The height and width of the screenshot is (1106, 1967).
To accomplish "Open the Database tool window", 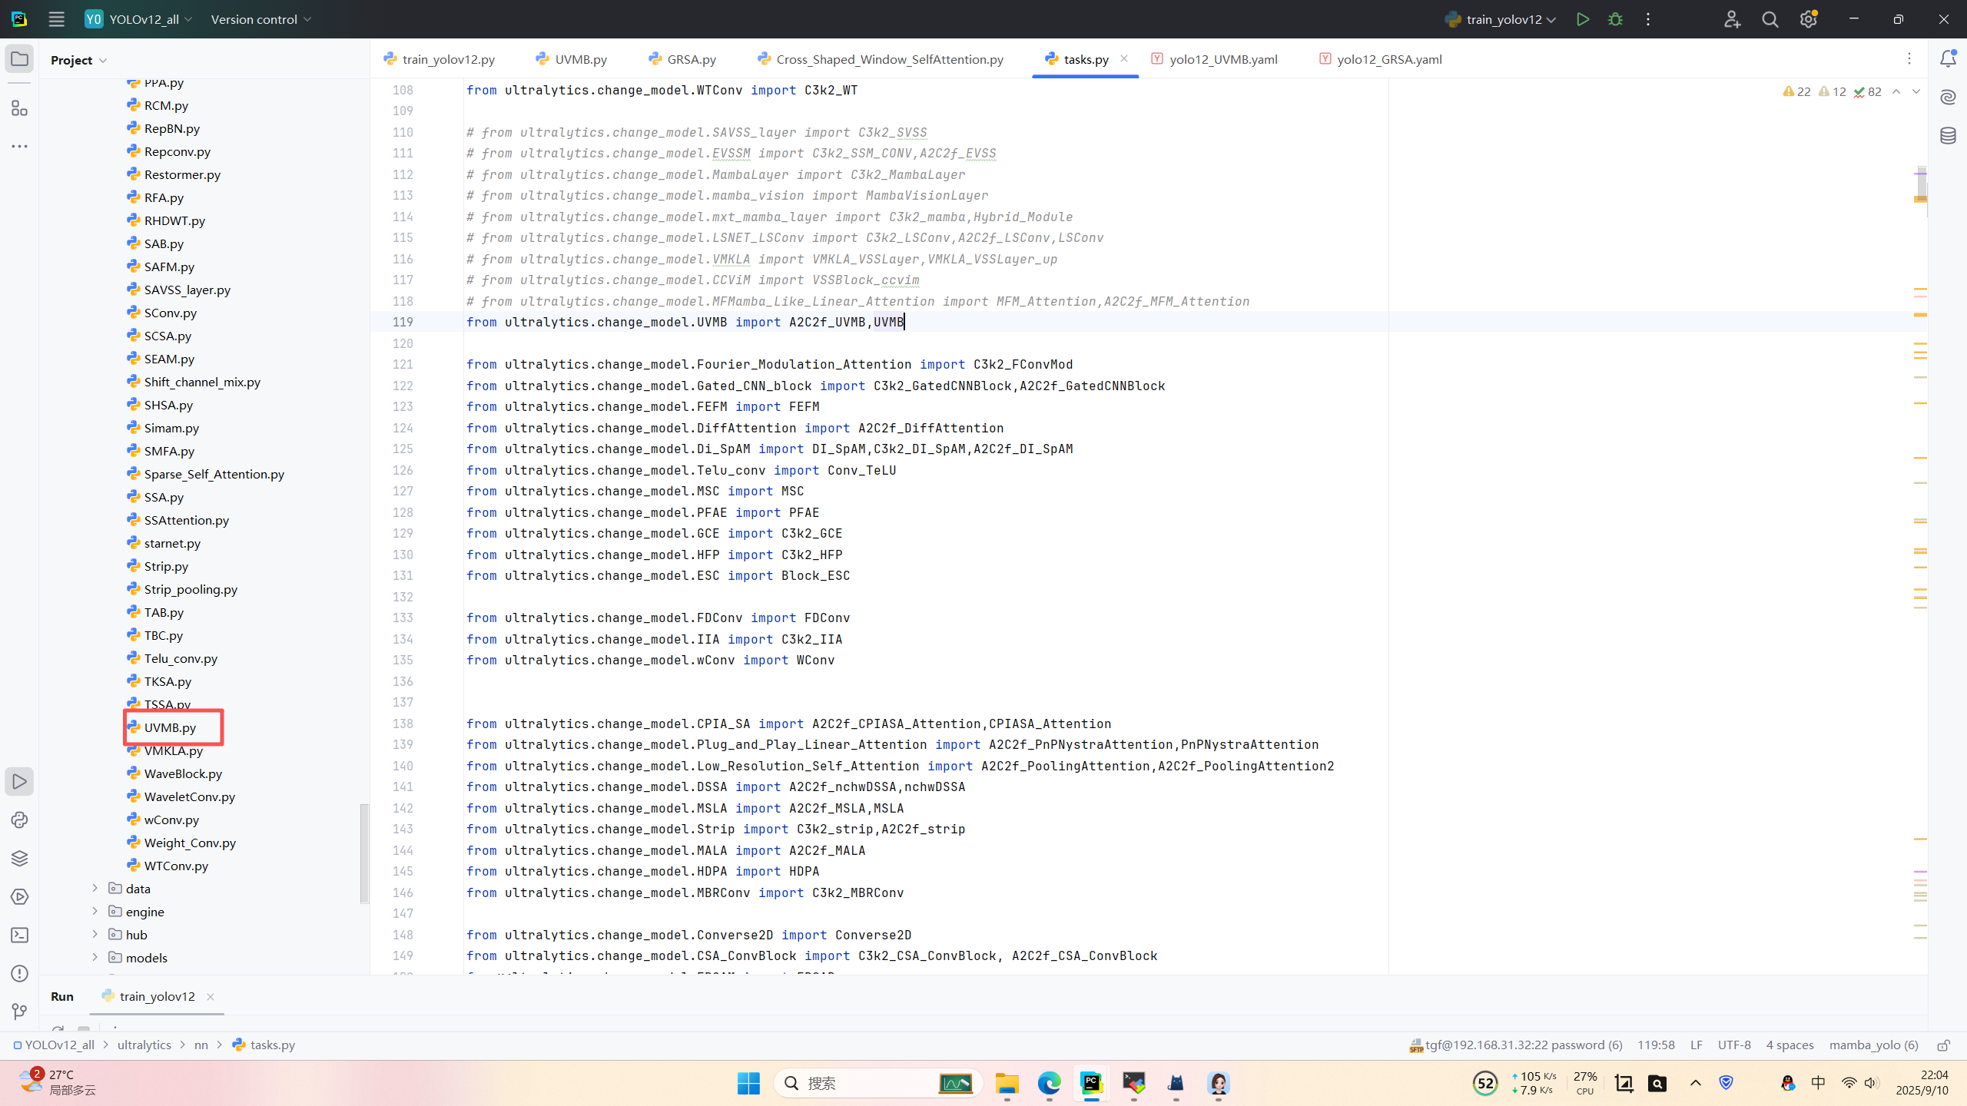I will pyautogui.click(x=1948, y=136).
